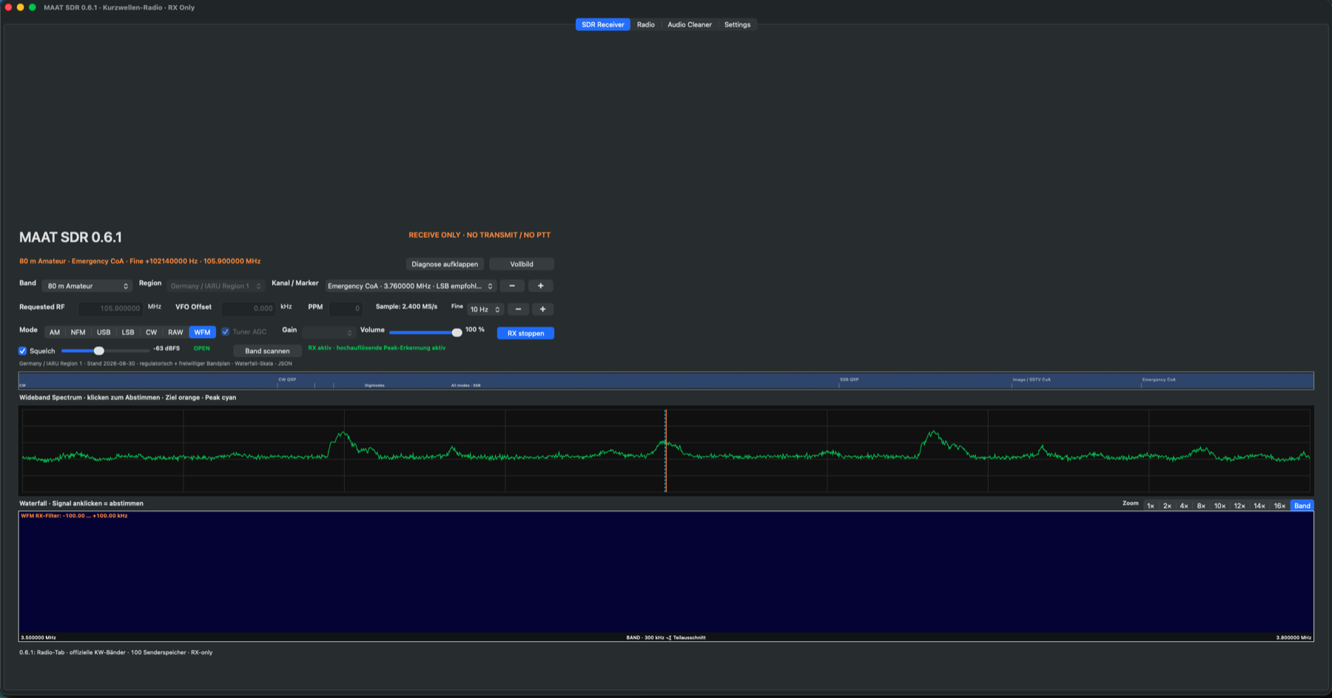
Task: Set waterfall zoom to 2x
Action: (1167, 506)
